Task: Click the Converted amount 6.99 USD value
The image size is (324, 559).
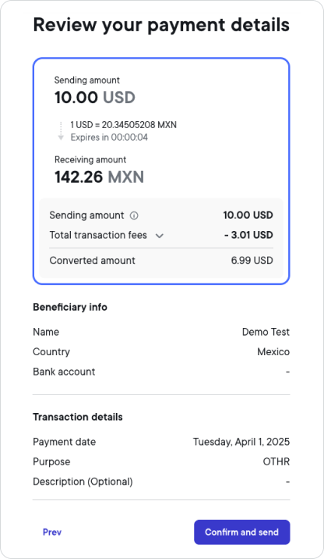Action: point(252,260)
